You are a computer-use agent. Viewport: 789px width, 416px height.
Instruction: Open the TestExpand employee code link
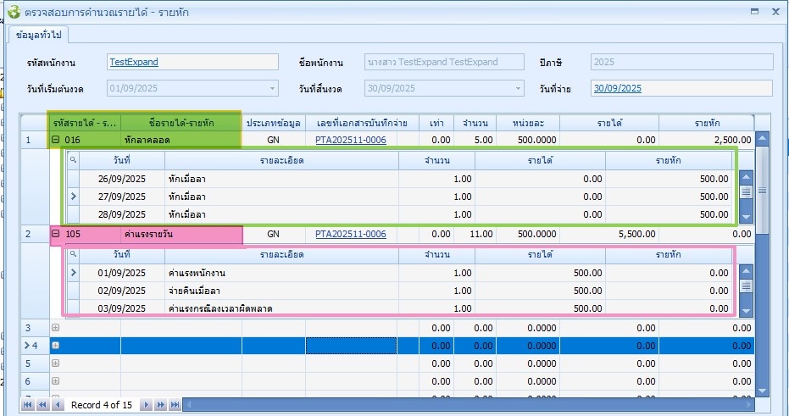134,62
